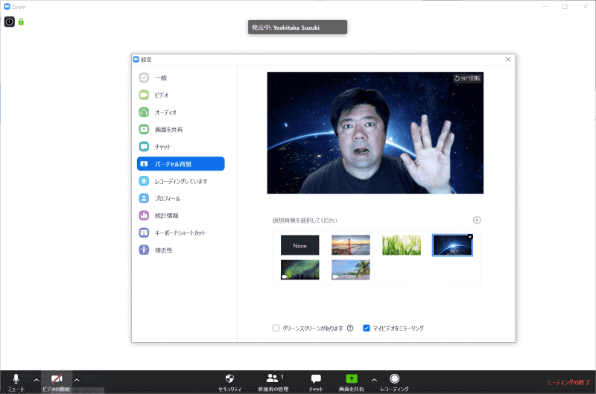Open the チャット settings tab
596x394 pixels.
(x=180, y=147)
